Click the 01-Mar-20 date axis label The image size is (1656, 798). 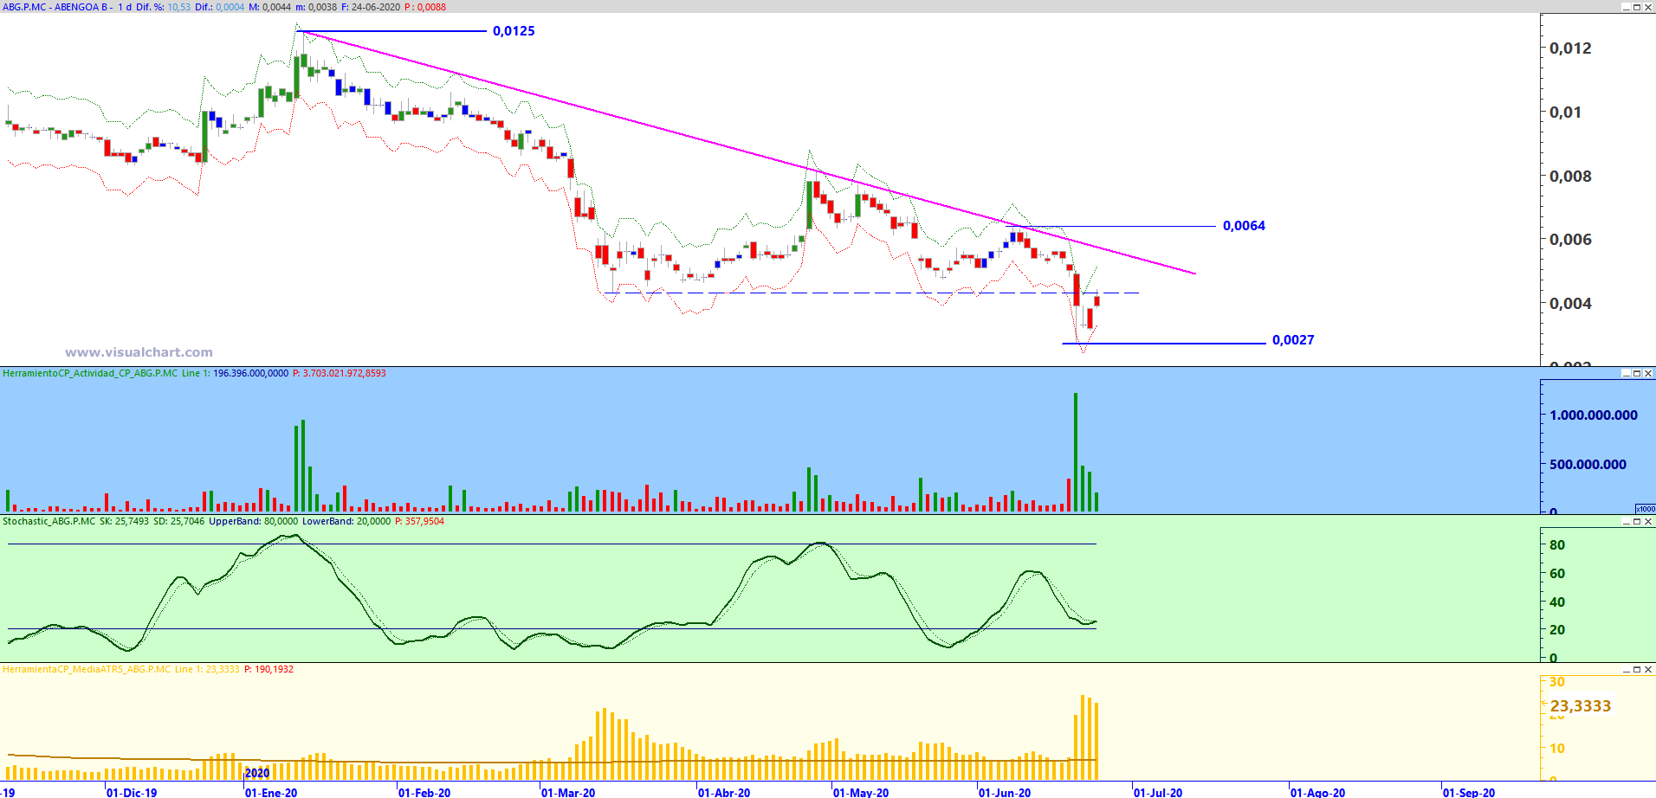click(x=568, y=792)
